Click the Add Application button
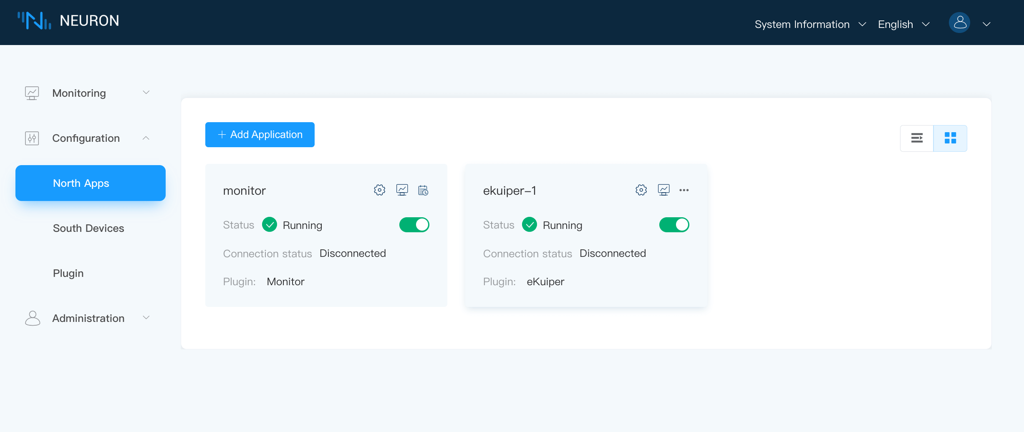Image resolution: width=1024 pixels, height=432 pixels. pos(260,135)
